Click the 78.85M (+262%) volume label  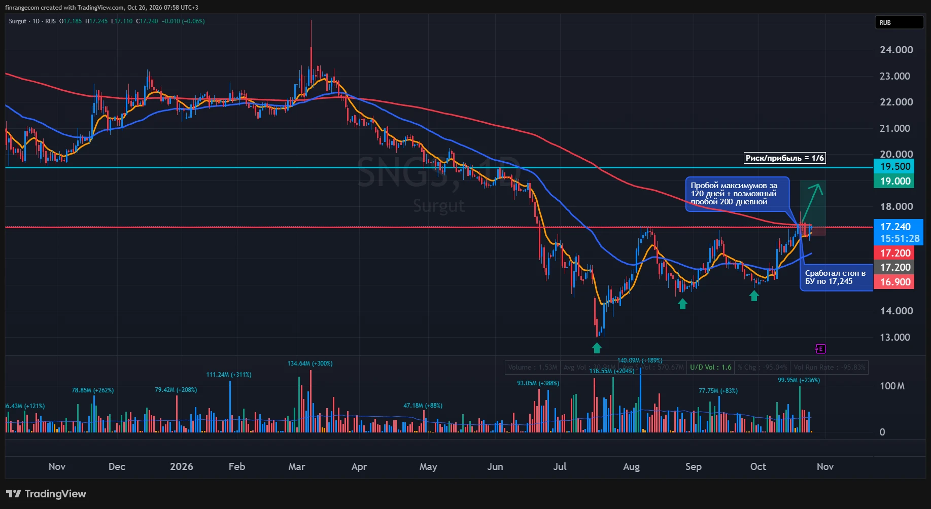pos(93,390)
